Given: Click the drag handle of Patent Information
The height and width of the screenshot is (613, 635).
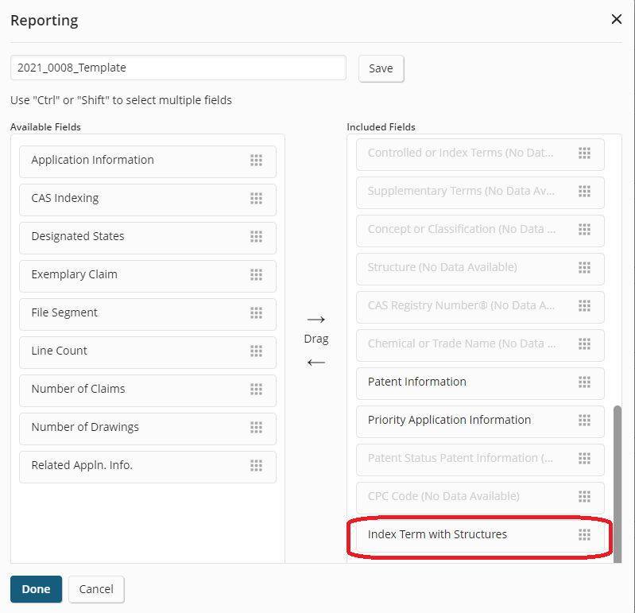Looking at the screenshot, I should 584,382.
